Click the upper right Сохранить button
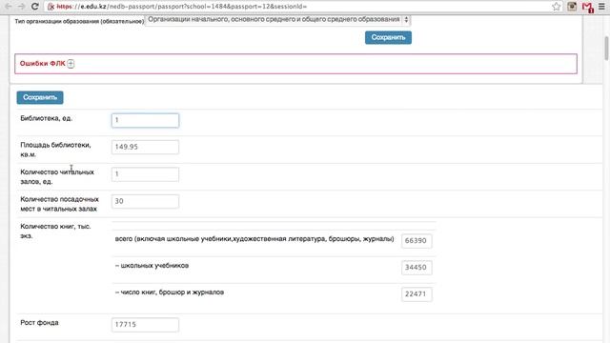Viewport: 610px width, 343px height. pos(388,38)
